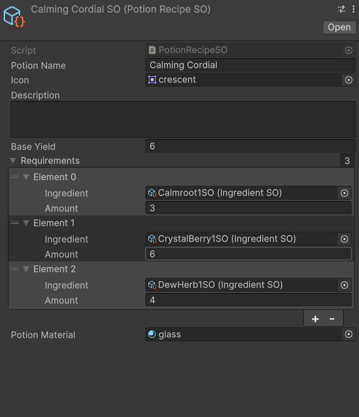Image resolution: width=359 pixels, height=417 pixels.
Task: Click the Potion Name text field
Action: tap(250, 65)
